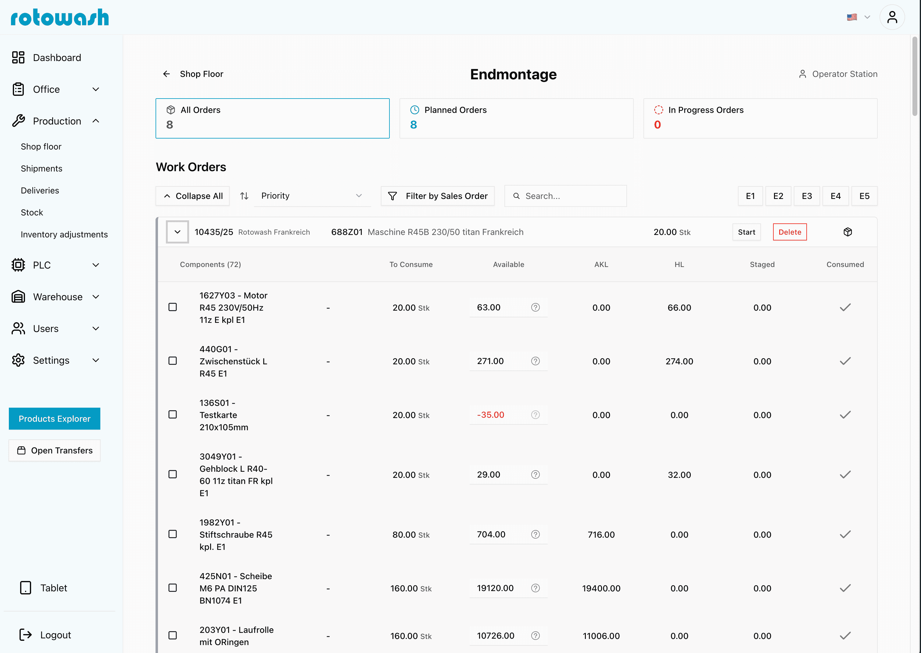The image size is (921, 653).
Task: Click the help icon beside 29.00 available
Action: pos(535,474)
